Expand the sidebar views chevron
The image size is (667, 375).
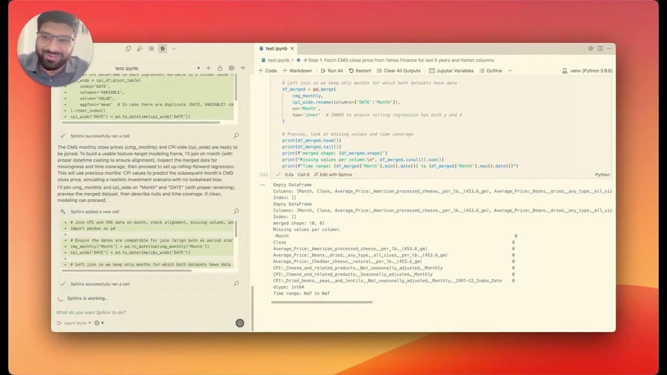(x=174, y=48)
